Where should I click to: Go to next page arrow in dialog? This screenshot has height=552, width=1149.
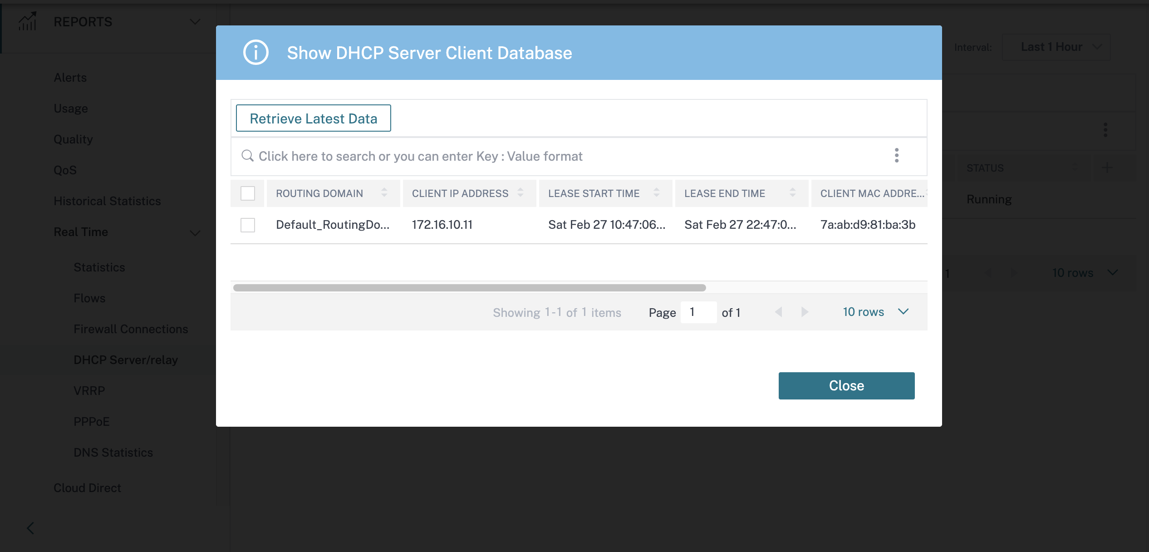click(x=805, y=312)
